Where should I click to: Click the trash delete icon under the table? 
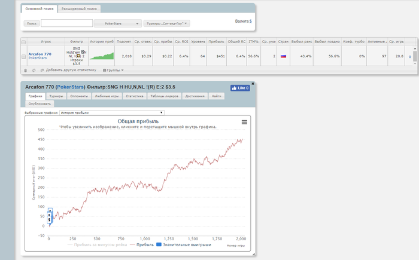point(26,71)
